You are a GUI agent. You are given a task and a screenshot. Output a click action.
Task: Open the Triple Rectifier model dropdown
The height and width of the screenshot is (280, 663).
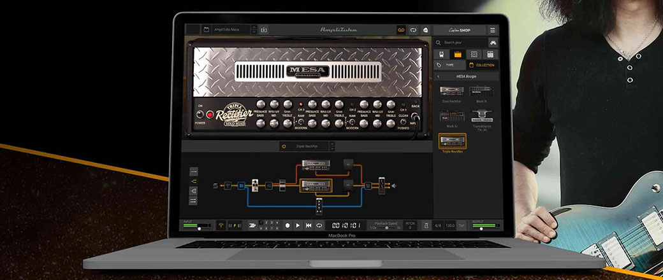tap(307, 146)
